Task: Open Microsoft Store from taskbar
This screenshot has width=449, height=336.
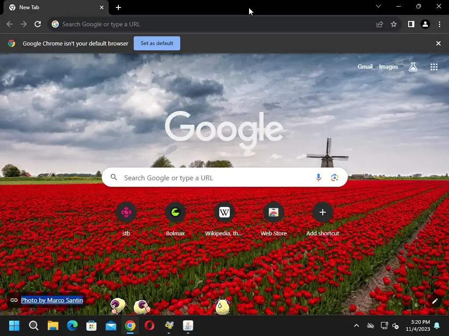Action: pyautogui.click(x=91, y=325)
